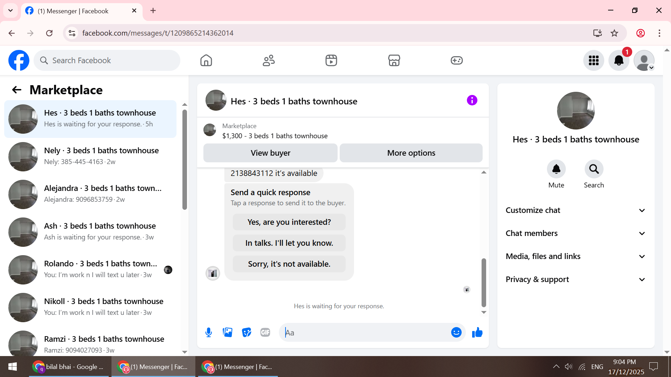The image size is (671, 377).
Task: Click the voice clip microphone icon
Action: point(209,332)
